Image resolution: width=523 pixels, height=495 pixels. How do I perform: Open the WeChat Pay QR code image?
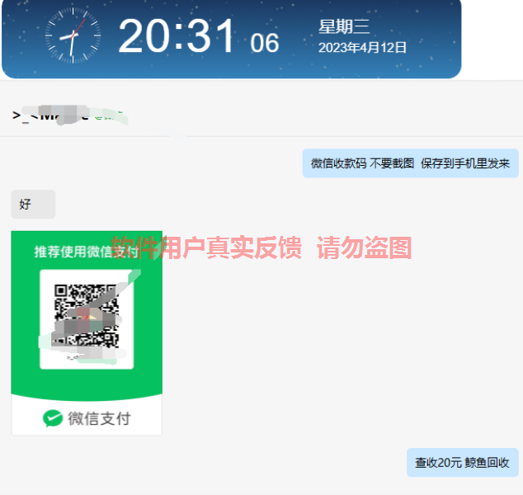tap(87, 333)
